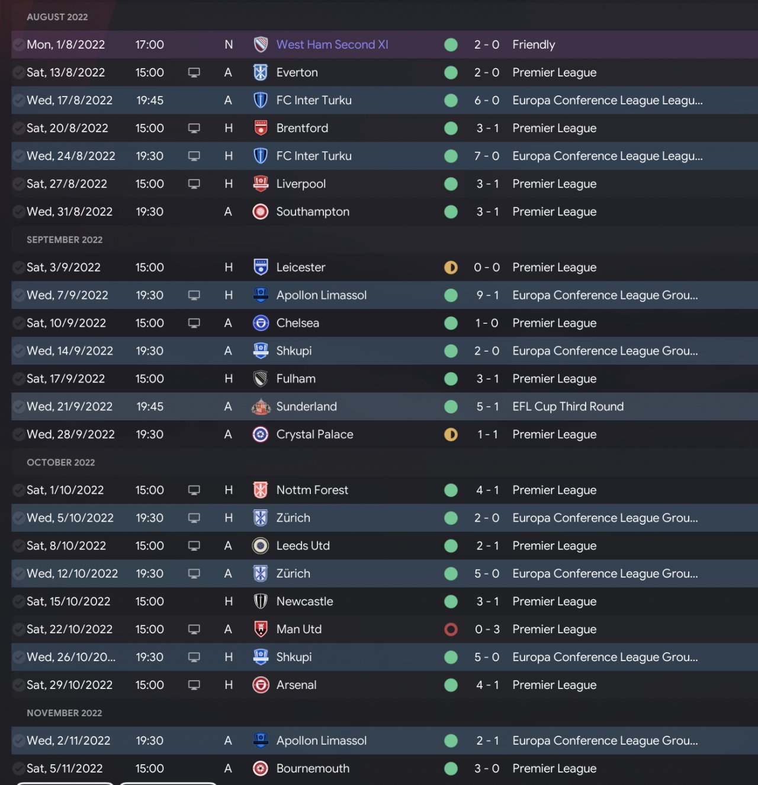Click the Newcastle club crest icon
Screen dimensions: 758x785
pyautogui.click(x=261, y=601)
